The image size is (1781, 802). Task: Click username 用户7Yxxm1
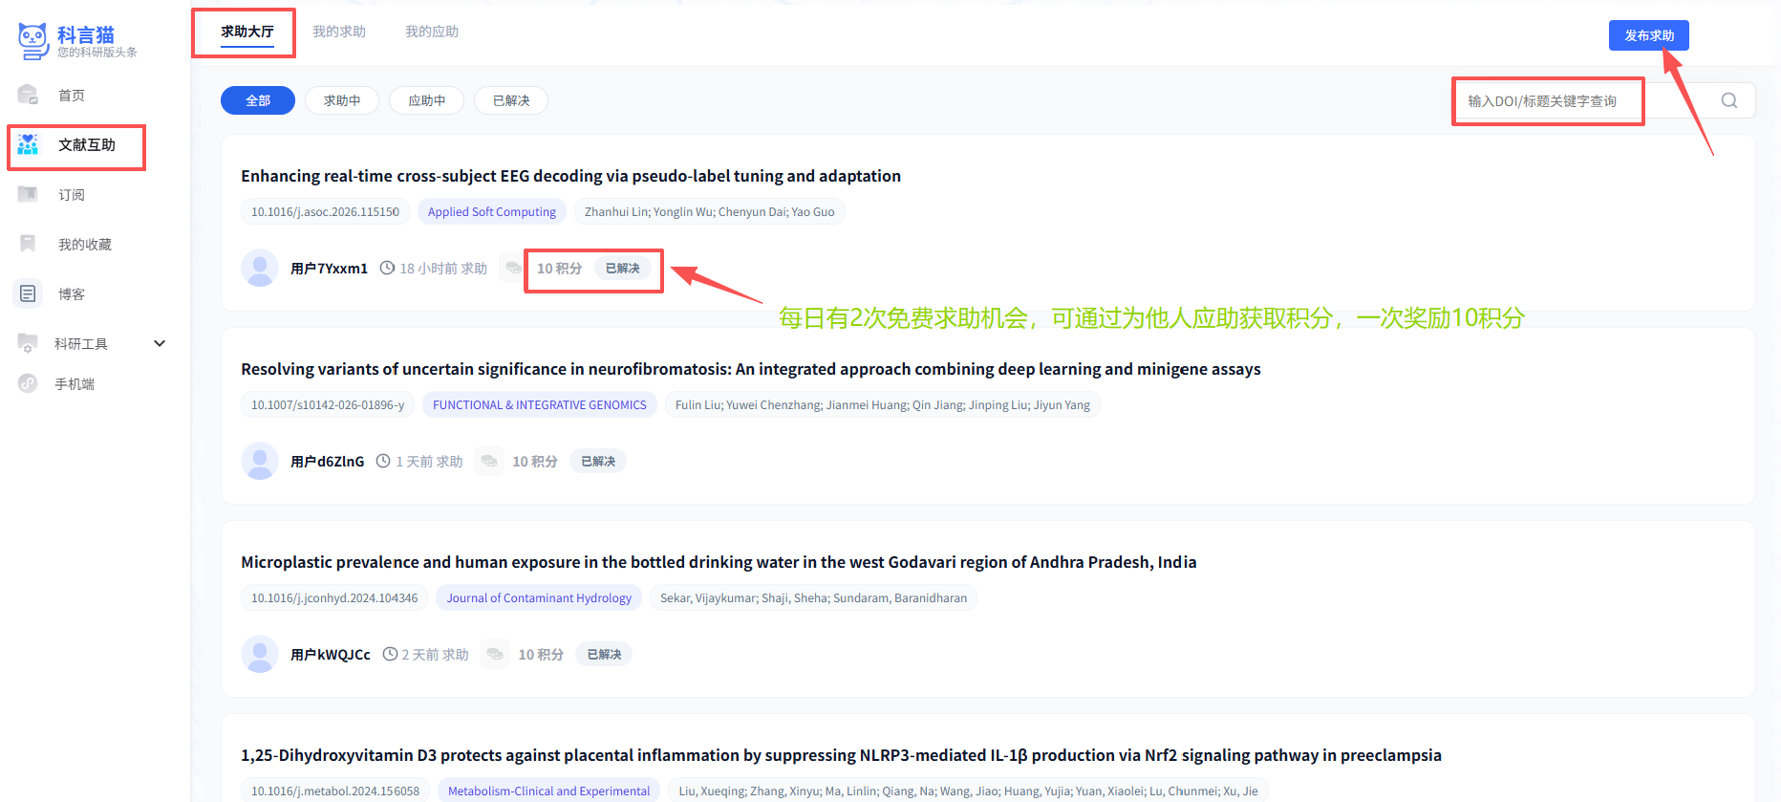click(329, 268)
